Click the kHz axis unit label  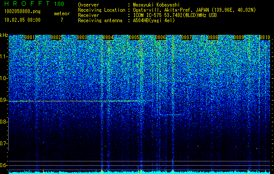4,35
